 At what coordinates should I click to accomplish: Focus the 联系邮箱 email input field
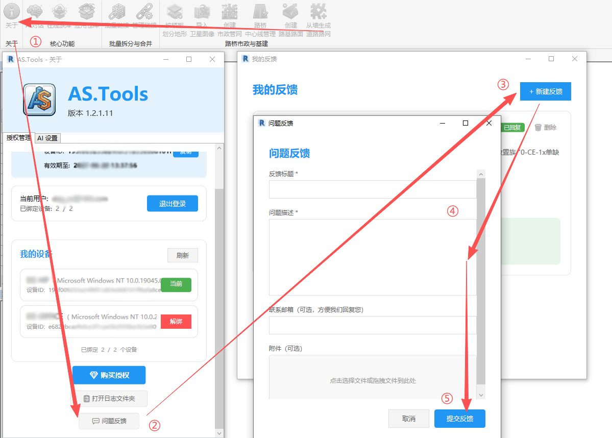coord(373,325)
